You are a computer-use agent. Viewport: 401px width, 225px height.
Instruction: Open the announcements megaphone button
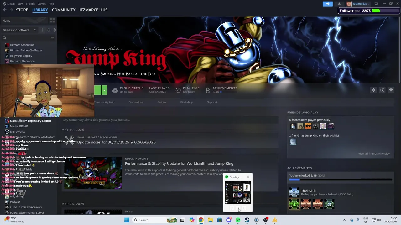(328, 4)
